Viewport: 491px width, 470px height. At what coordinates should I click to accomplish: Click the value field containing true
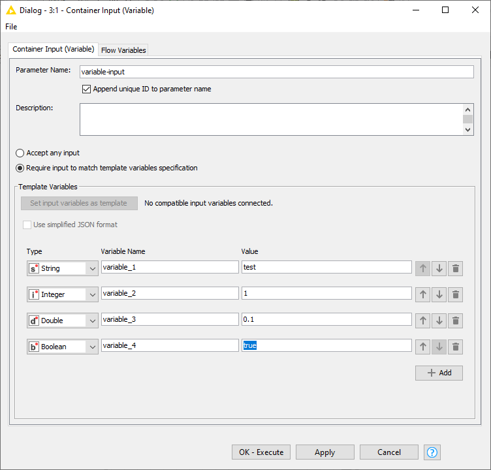pyautogui.click(x=326, y=345)
